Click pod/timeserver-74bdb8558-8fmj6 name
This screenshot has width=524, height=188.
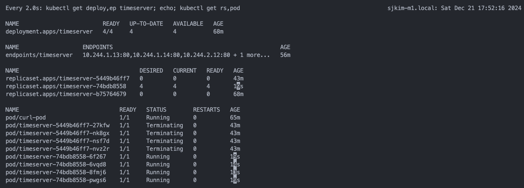pos(56,172)
